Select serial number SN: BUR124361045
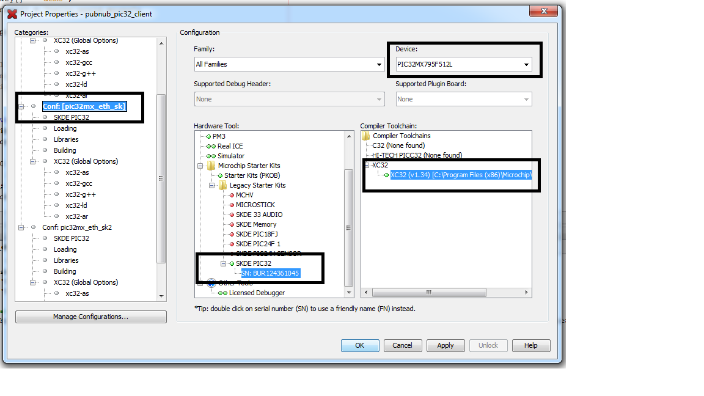This screenshot has height=396, width=704. (x=269, y=273)
